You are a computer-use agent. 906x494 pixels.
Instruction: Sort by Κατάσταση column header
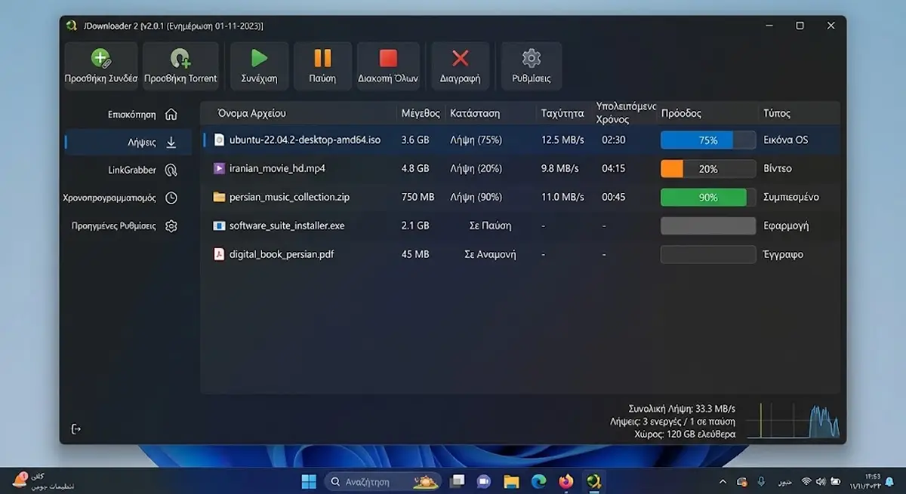tap(475, 113)
